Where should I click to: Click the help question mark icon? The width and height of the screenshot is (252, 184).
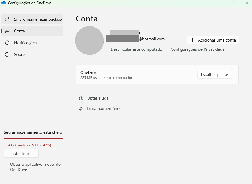pyautogui.click(x=81, y=98)
